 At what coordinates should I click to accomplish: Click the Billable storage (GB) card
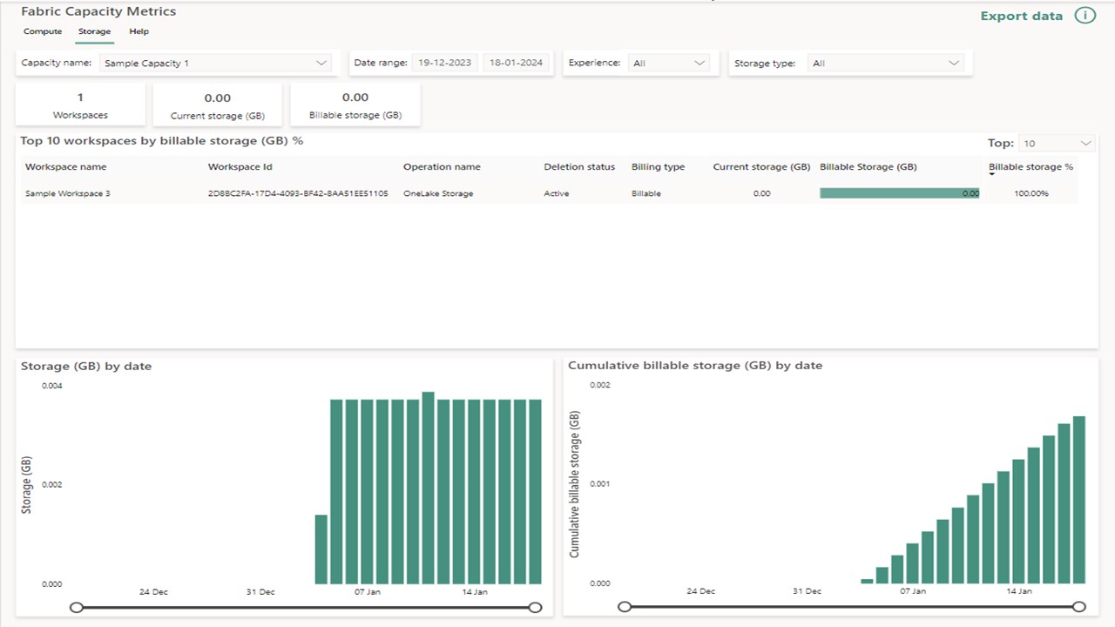tap(355, 104)
